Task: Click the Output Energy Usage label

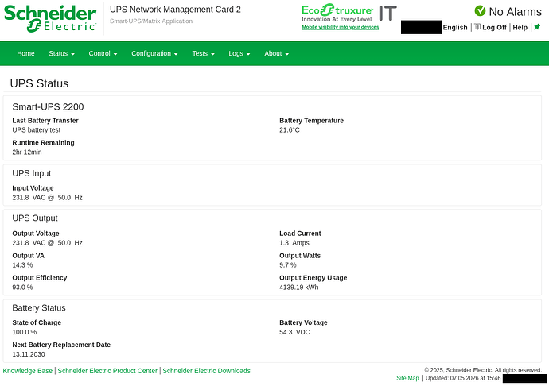Action: (x=313, y=278)
